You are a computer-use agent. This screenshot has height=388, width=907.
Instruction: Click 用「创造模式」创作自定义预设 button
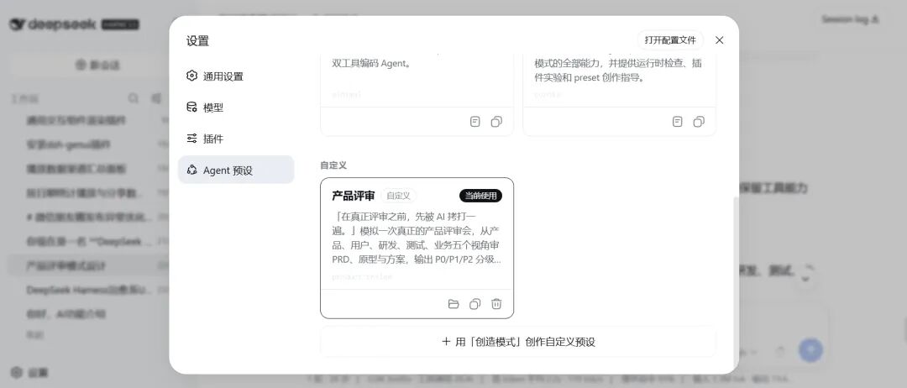point(518,342)
